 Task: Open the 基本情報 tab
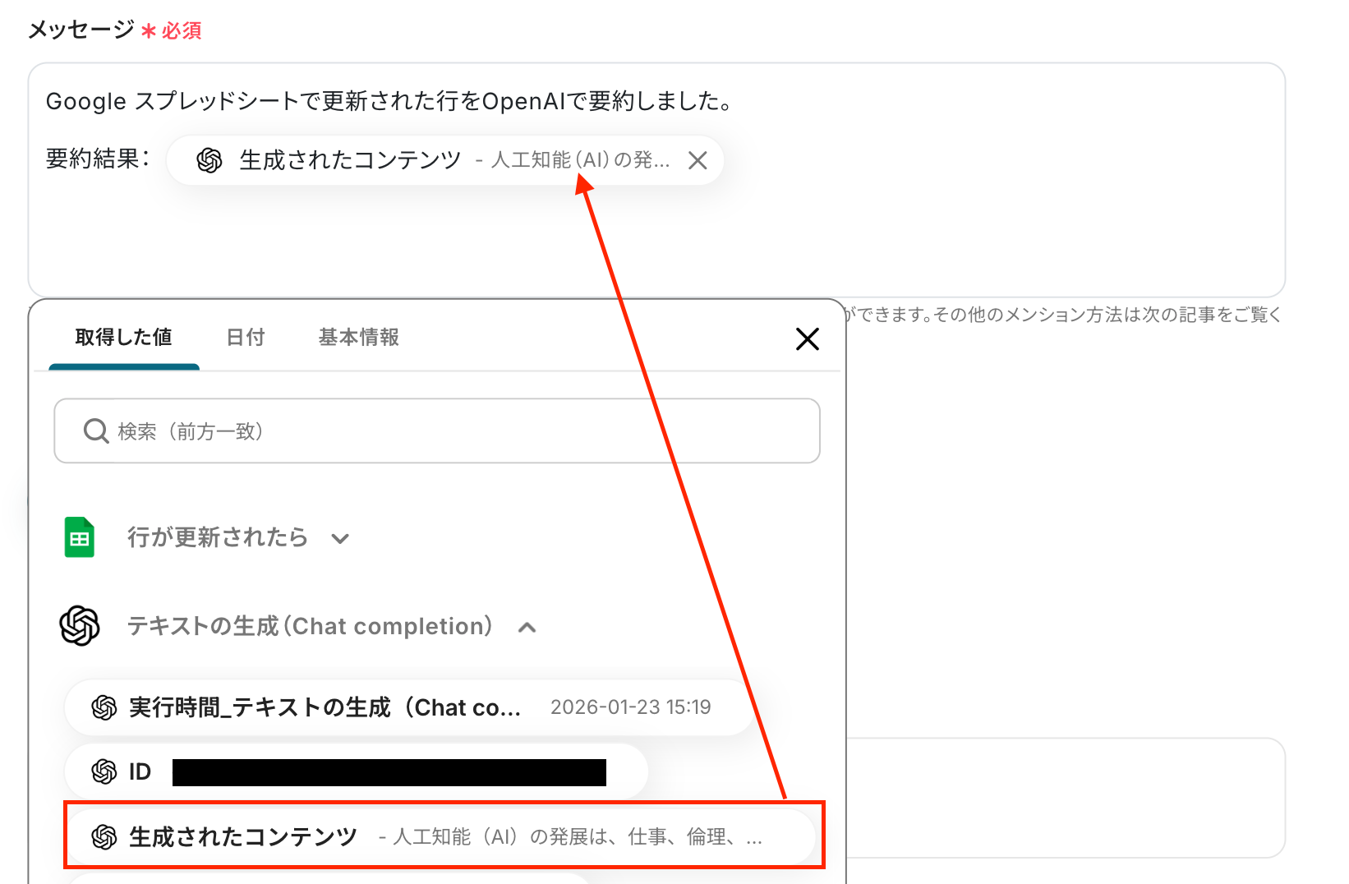pos(359,338)
